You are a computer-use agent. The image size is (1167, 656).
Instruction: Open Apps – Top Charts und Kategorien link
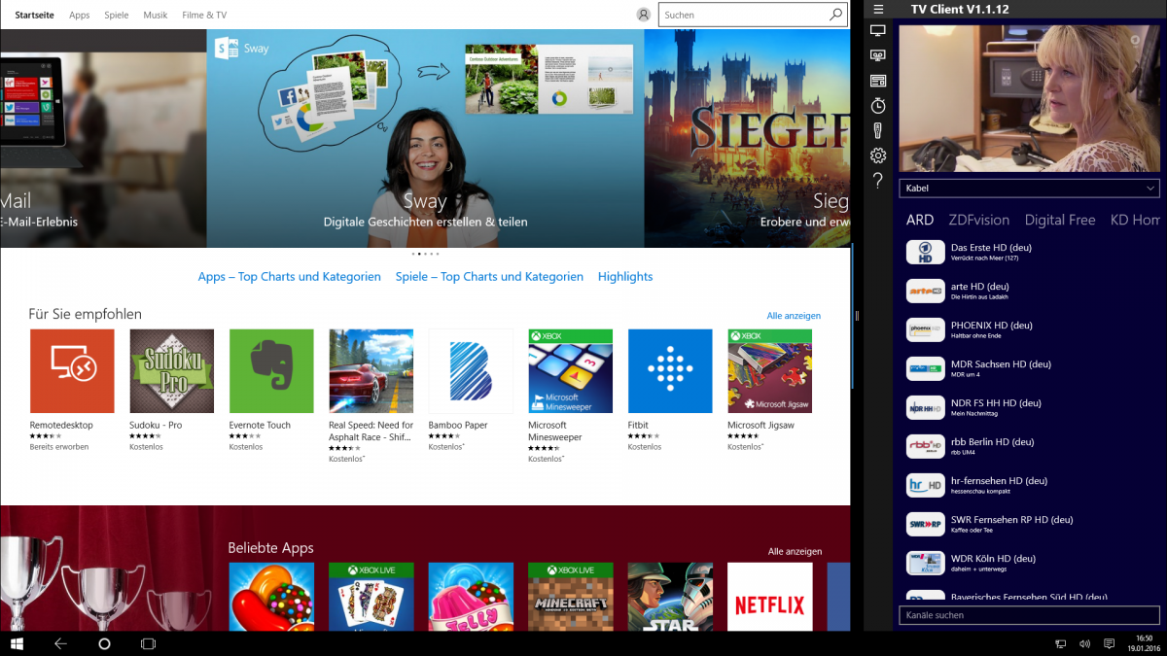[290, 277]
